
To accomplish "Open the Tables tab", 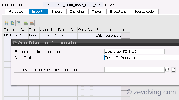I will click(97, 12).
